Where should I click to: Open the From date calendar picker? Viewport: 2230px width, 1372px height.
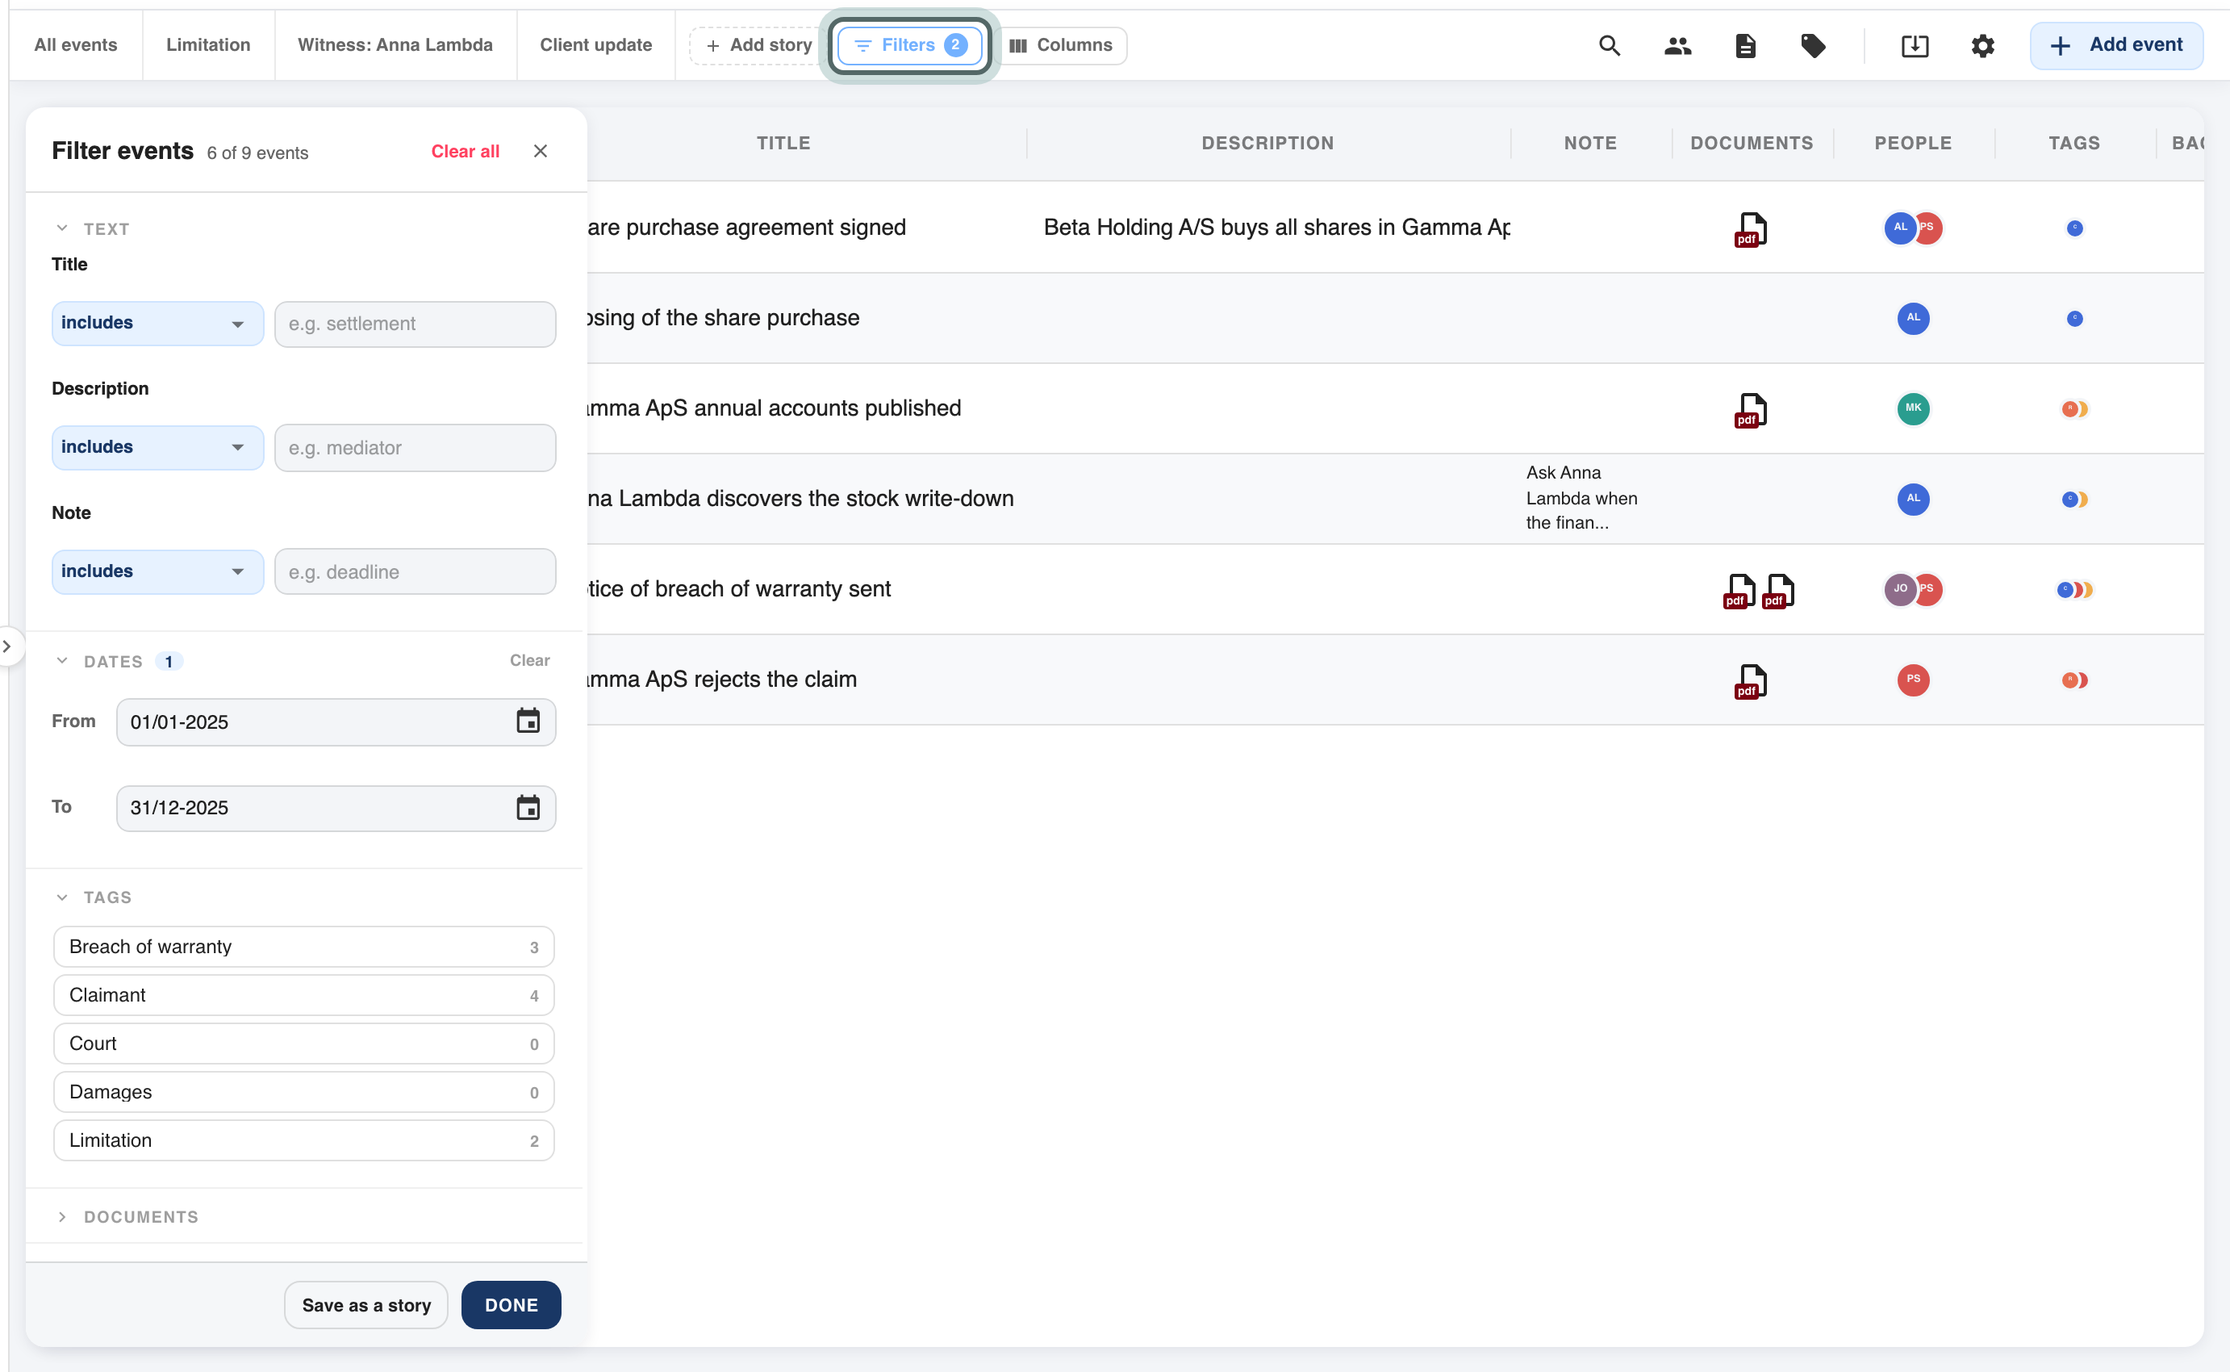click(528, 722)
